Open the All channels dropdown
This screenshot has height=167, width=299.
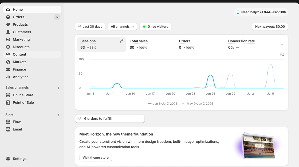click(x=122, y=27)
